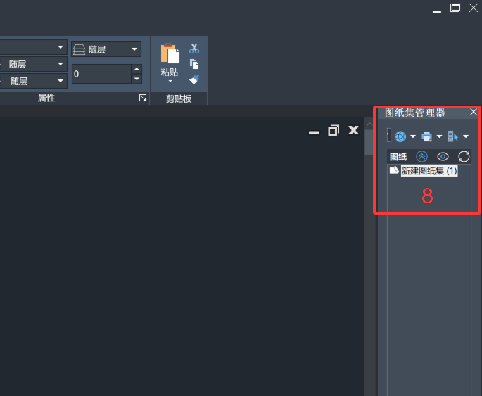Switch to the 图纸 tab

point(398,157)
